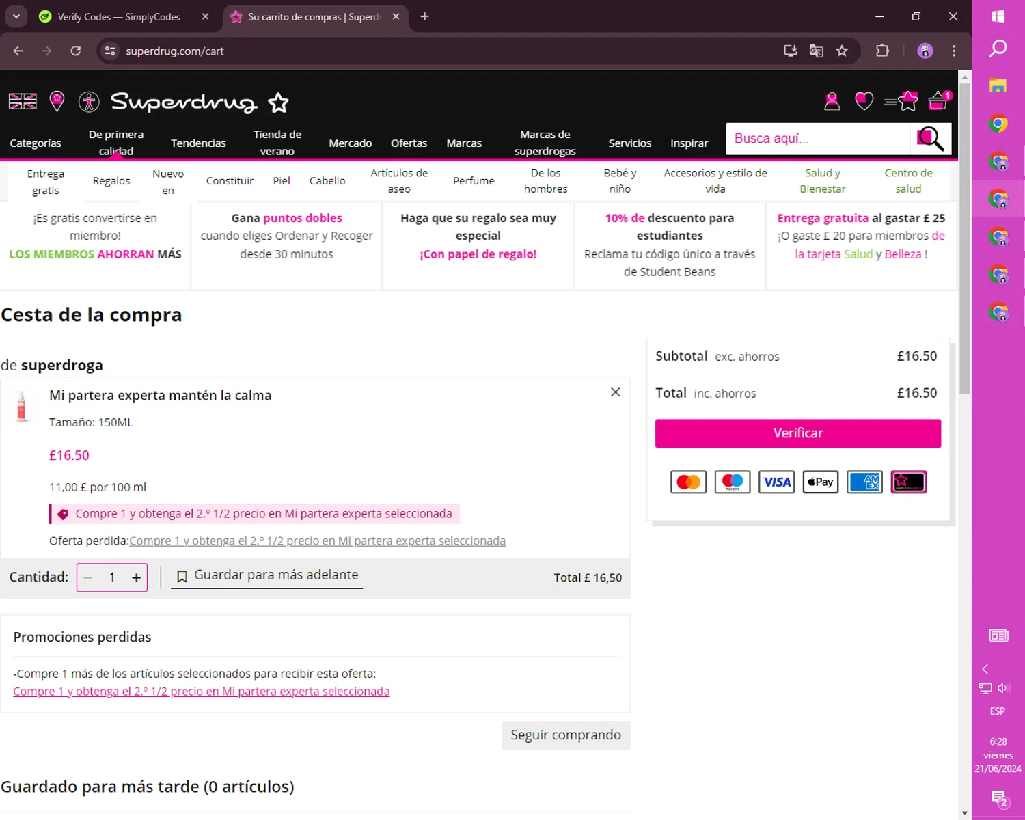1025x820 pixels.
Task: Open De primera calidad menu
Action: 116,142
